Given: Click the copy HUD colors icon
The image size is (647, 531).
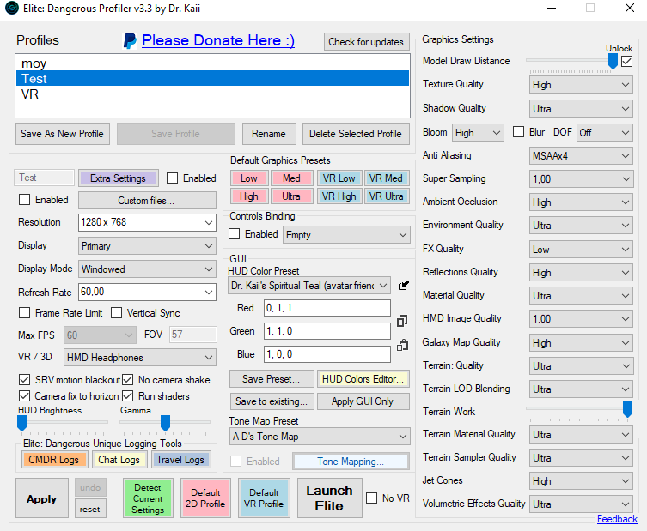Looking at the screenshot, I should pos(402,321).
